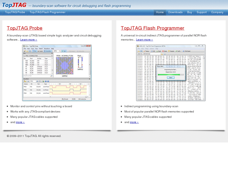
Task: Open the Downloads page
Action: pyautogui.click(x=175, y=12)
